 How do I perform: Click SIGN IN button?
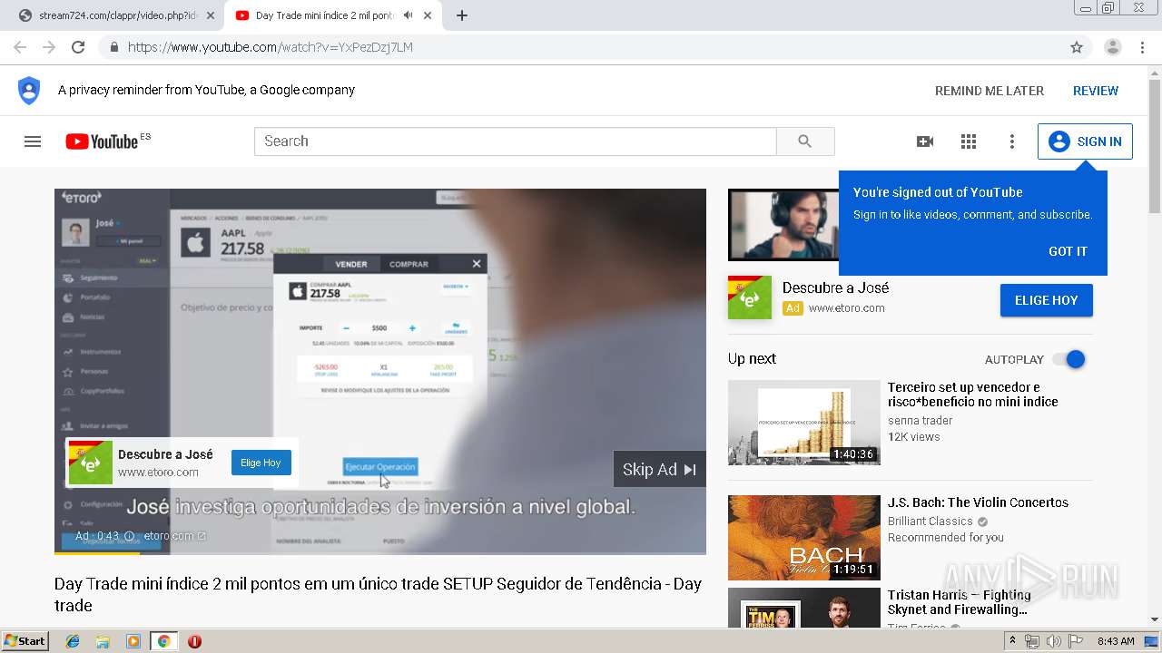tap(1085, 141)
